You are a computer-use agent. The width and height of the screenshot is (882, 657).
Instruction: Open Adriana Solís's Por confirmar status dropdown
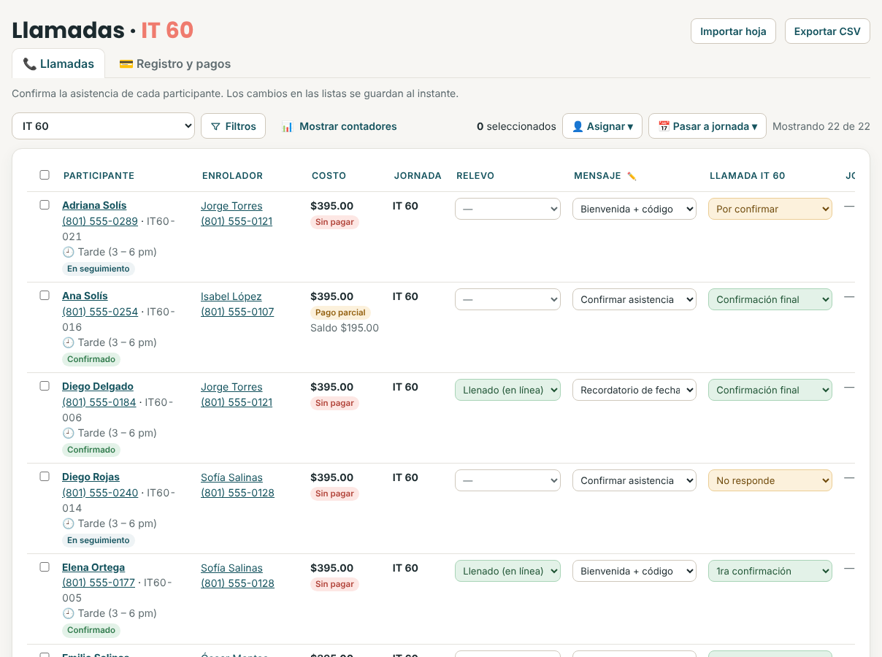point(770,209)
